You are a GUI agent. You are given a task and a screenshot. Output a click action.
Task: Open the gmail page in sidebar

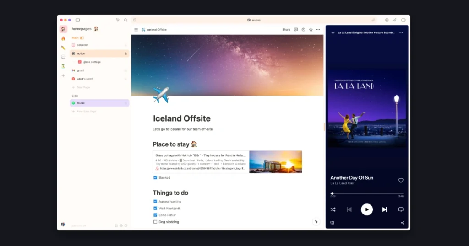99,70
